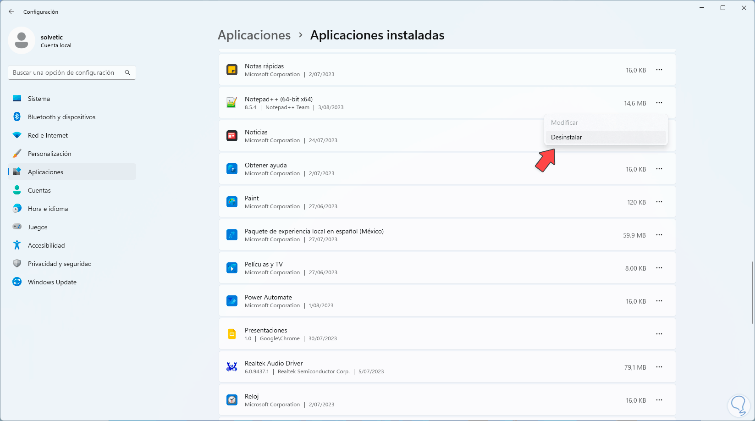Open more options for Paquete de experiencia local
755x421 pixels.
coord(659,235)
